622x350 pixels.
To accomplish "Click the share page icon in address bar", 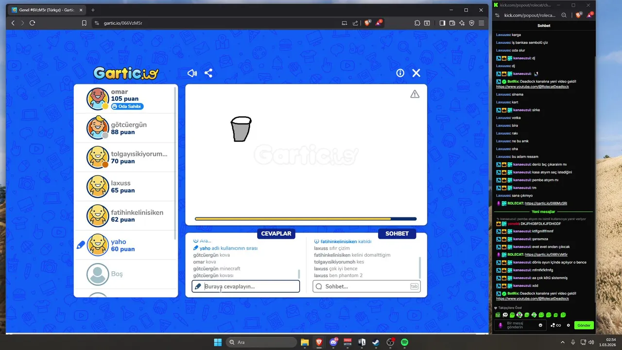I will pos(355,23).
